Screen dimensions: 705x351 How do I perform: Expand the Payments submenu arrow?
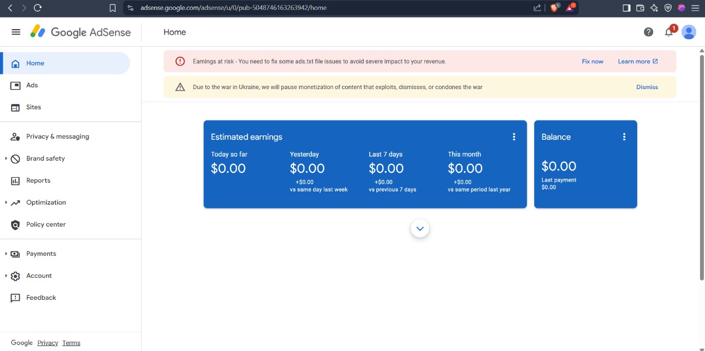coord(6,254)
